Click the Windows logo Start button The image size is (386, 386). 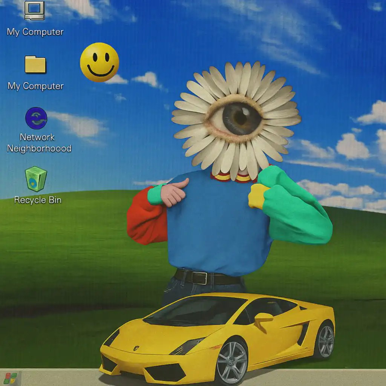click(x=11, y=378)
